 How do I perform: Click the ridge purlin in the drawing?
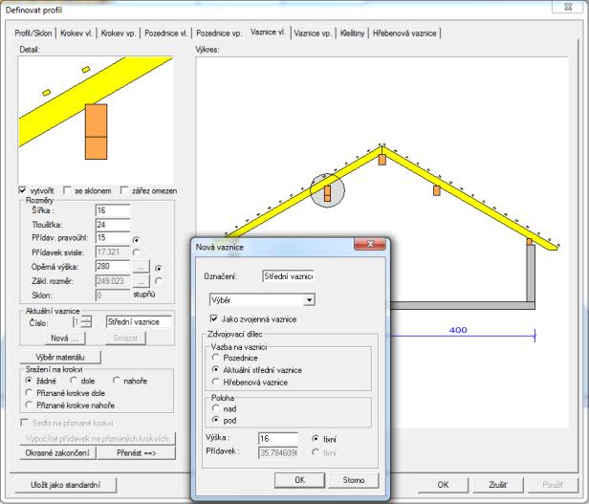pyautogui.click(x=382, y=160)
